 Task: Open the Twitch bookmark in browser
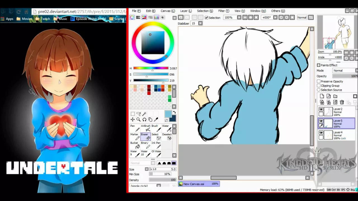43,19
